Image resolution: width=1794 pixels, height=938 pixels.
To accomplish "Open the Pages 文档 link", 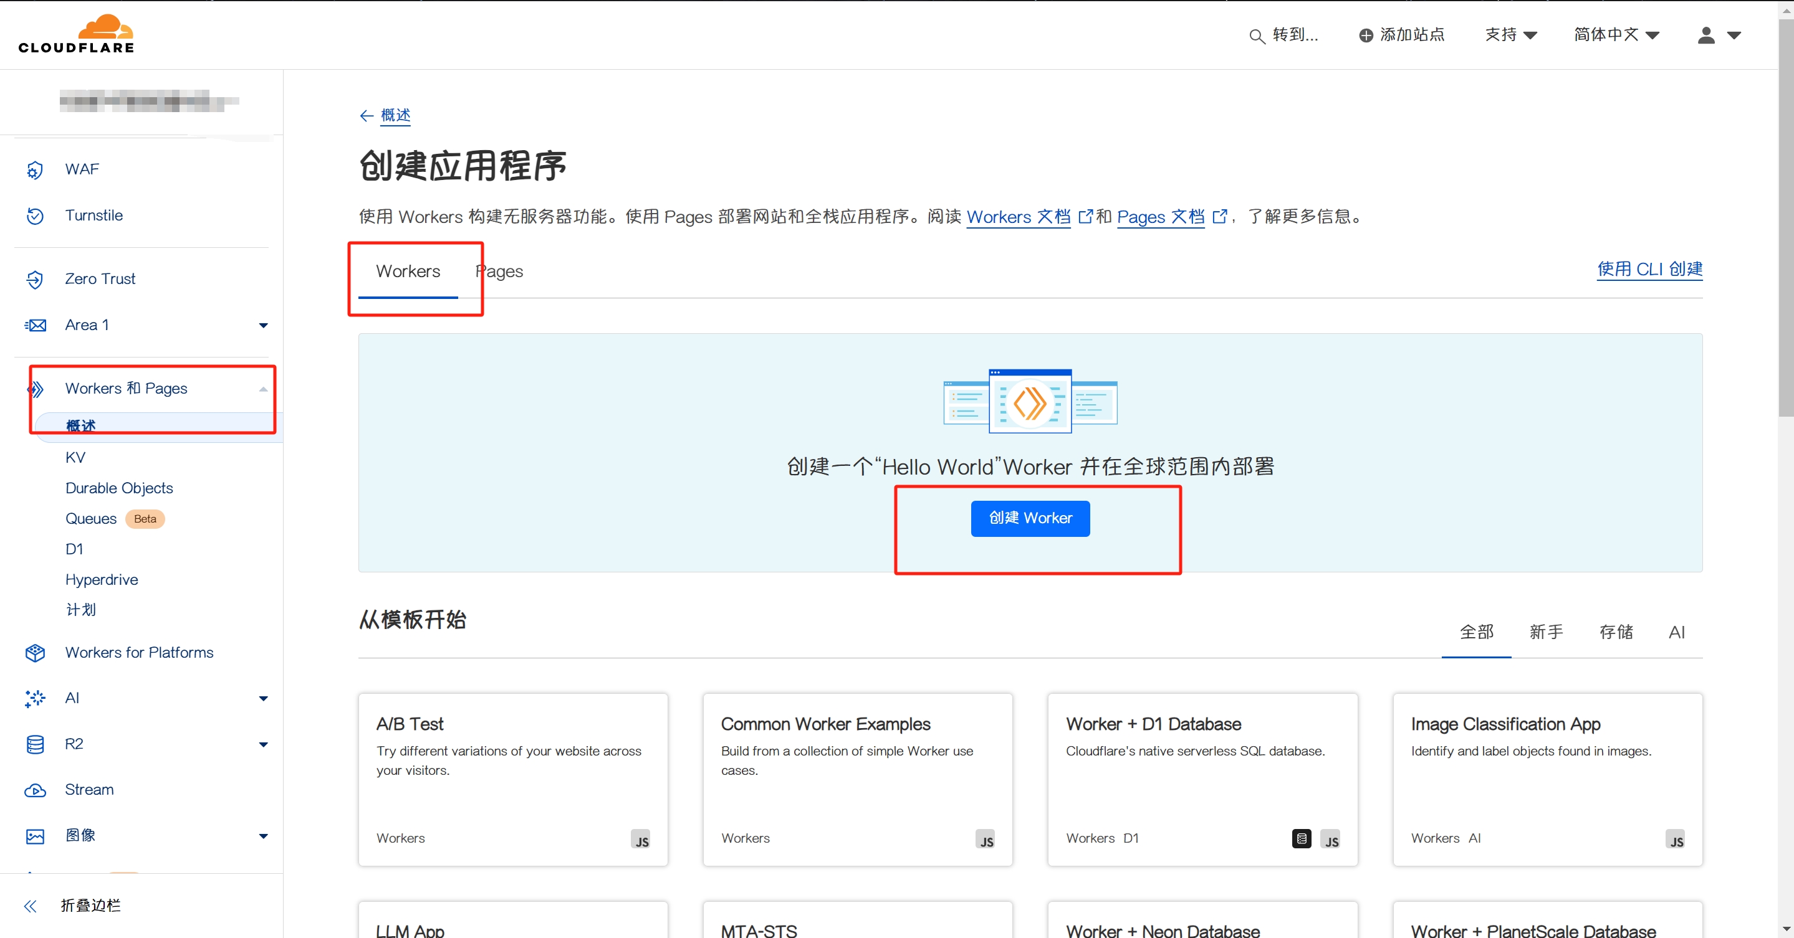I will (x=1160, y=217).
